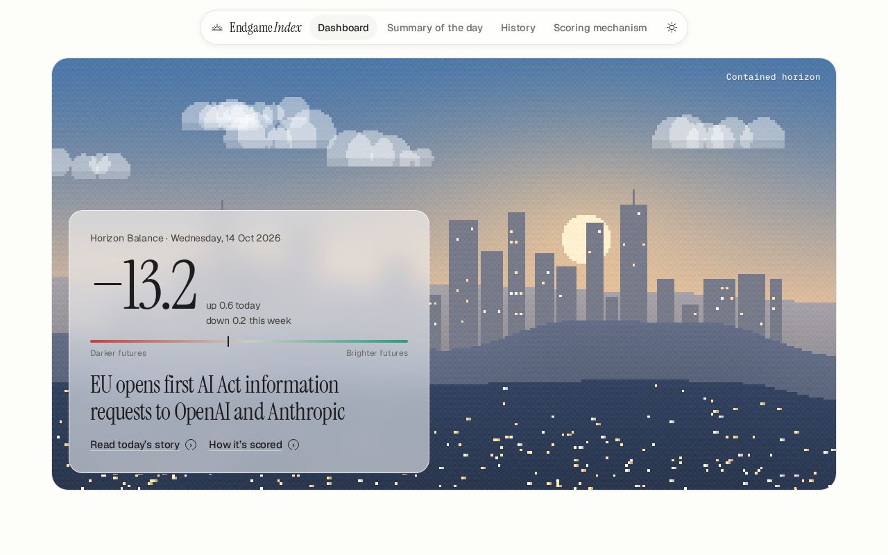888x555 pixels.
Task: Click the arrow icon beside Read today's story
Action: click(191, 445)
